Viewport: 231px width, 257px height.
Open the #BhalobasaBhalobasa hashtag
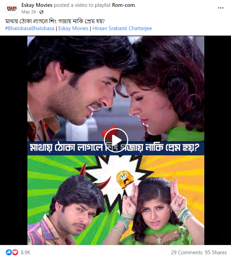point(29,28)
